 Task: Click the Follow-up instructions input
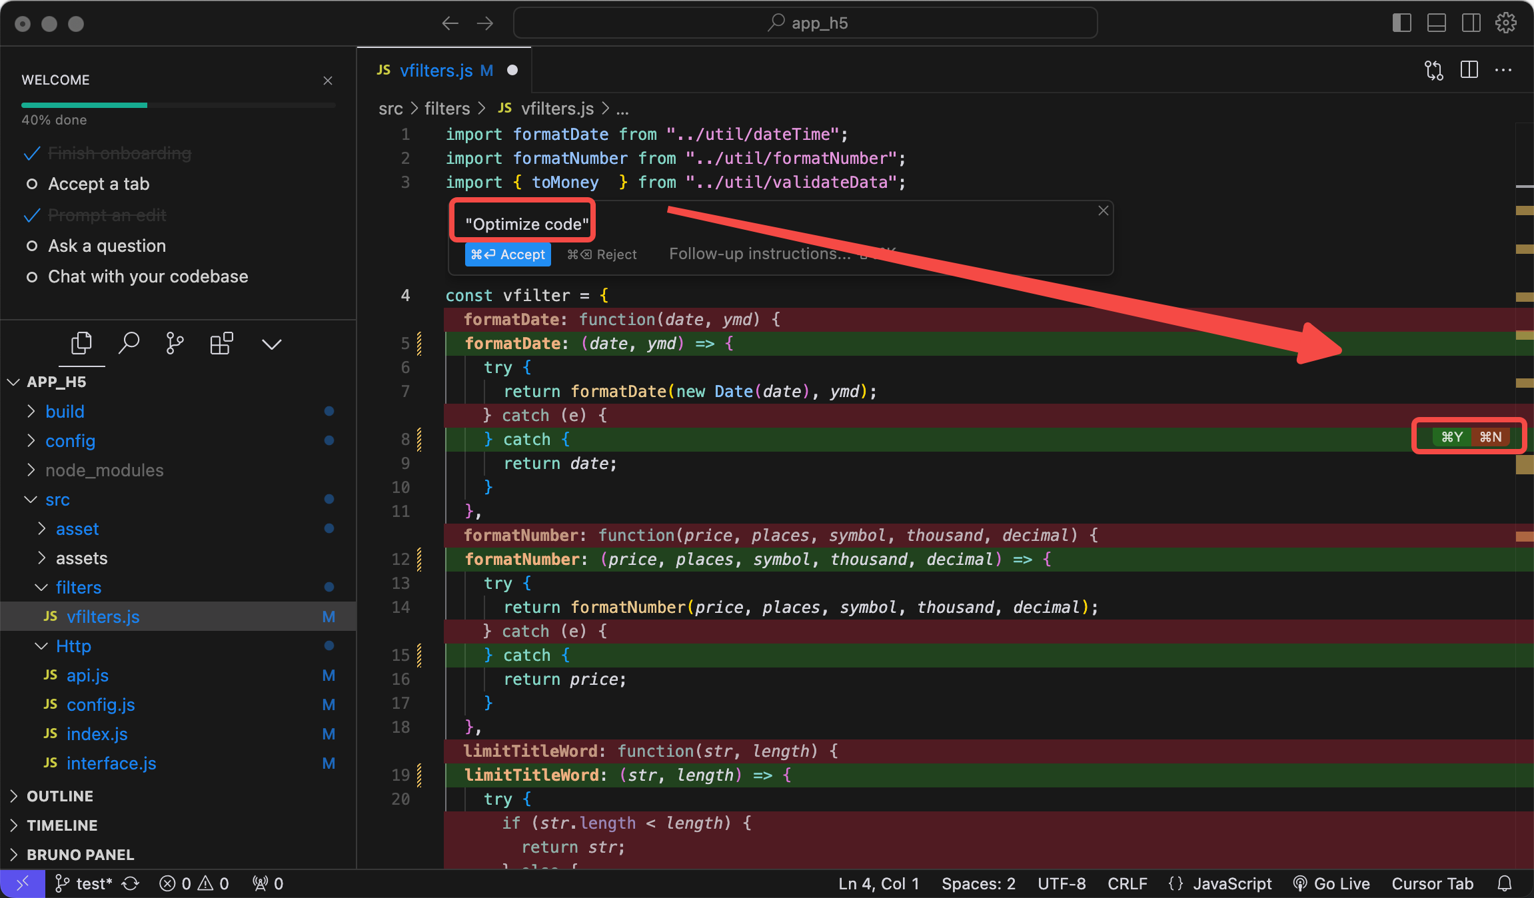pos(760,254)
